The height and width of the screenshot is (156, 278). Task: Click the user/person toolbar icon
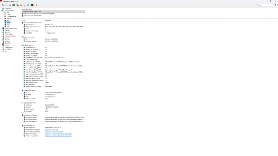[x=28, y=5]
